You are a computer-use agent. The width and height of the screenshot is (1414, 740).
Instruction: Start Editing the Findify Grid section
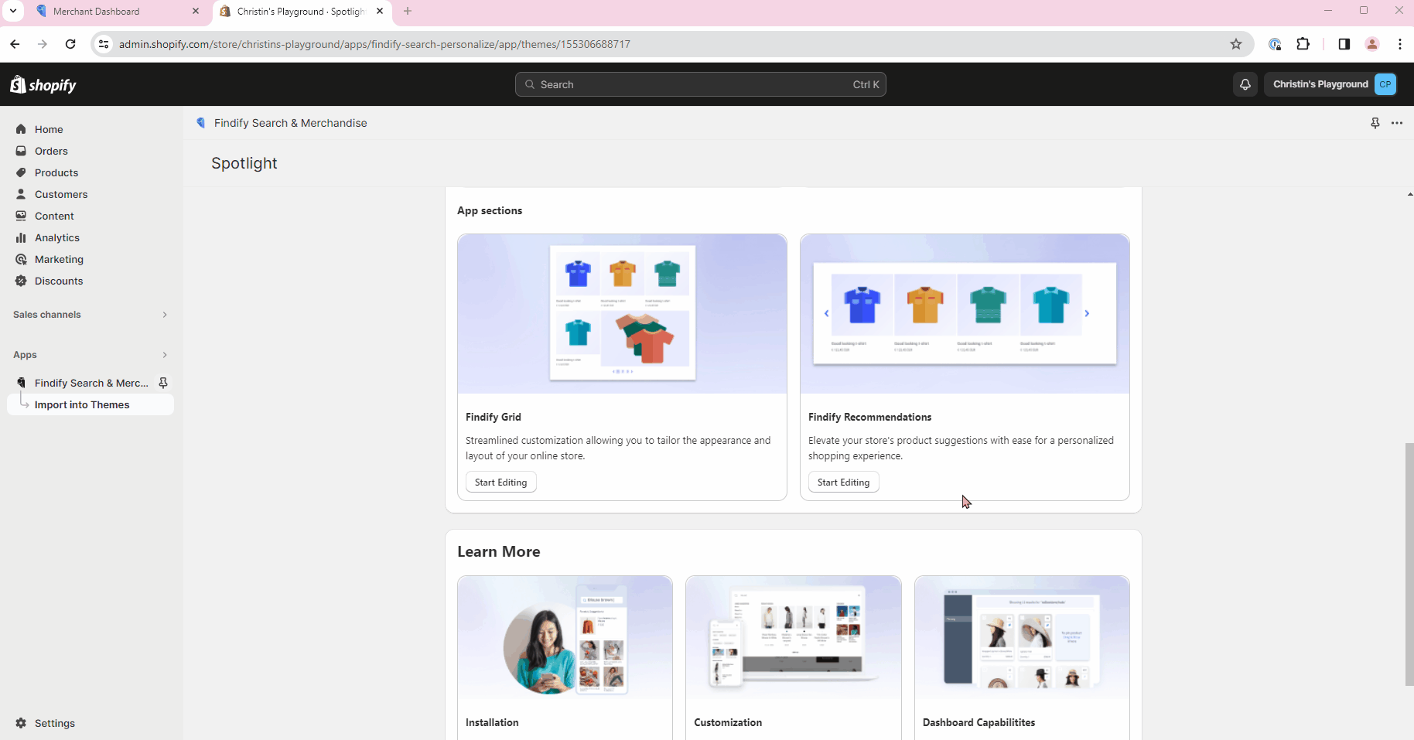point(500,483)
